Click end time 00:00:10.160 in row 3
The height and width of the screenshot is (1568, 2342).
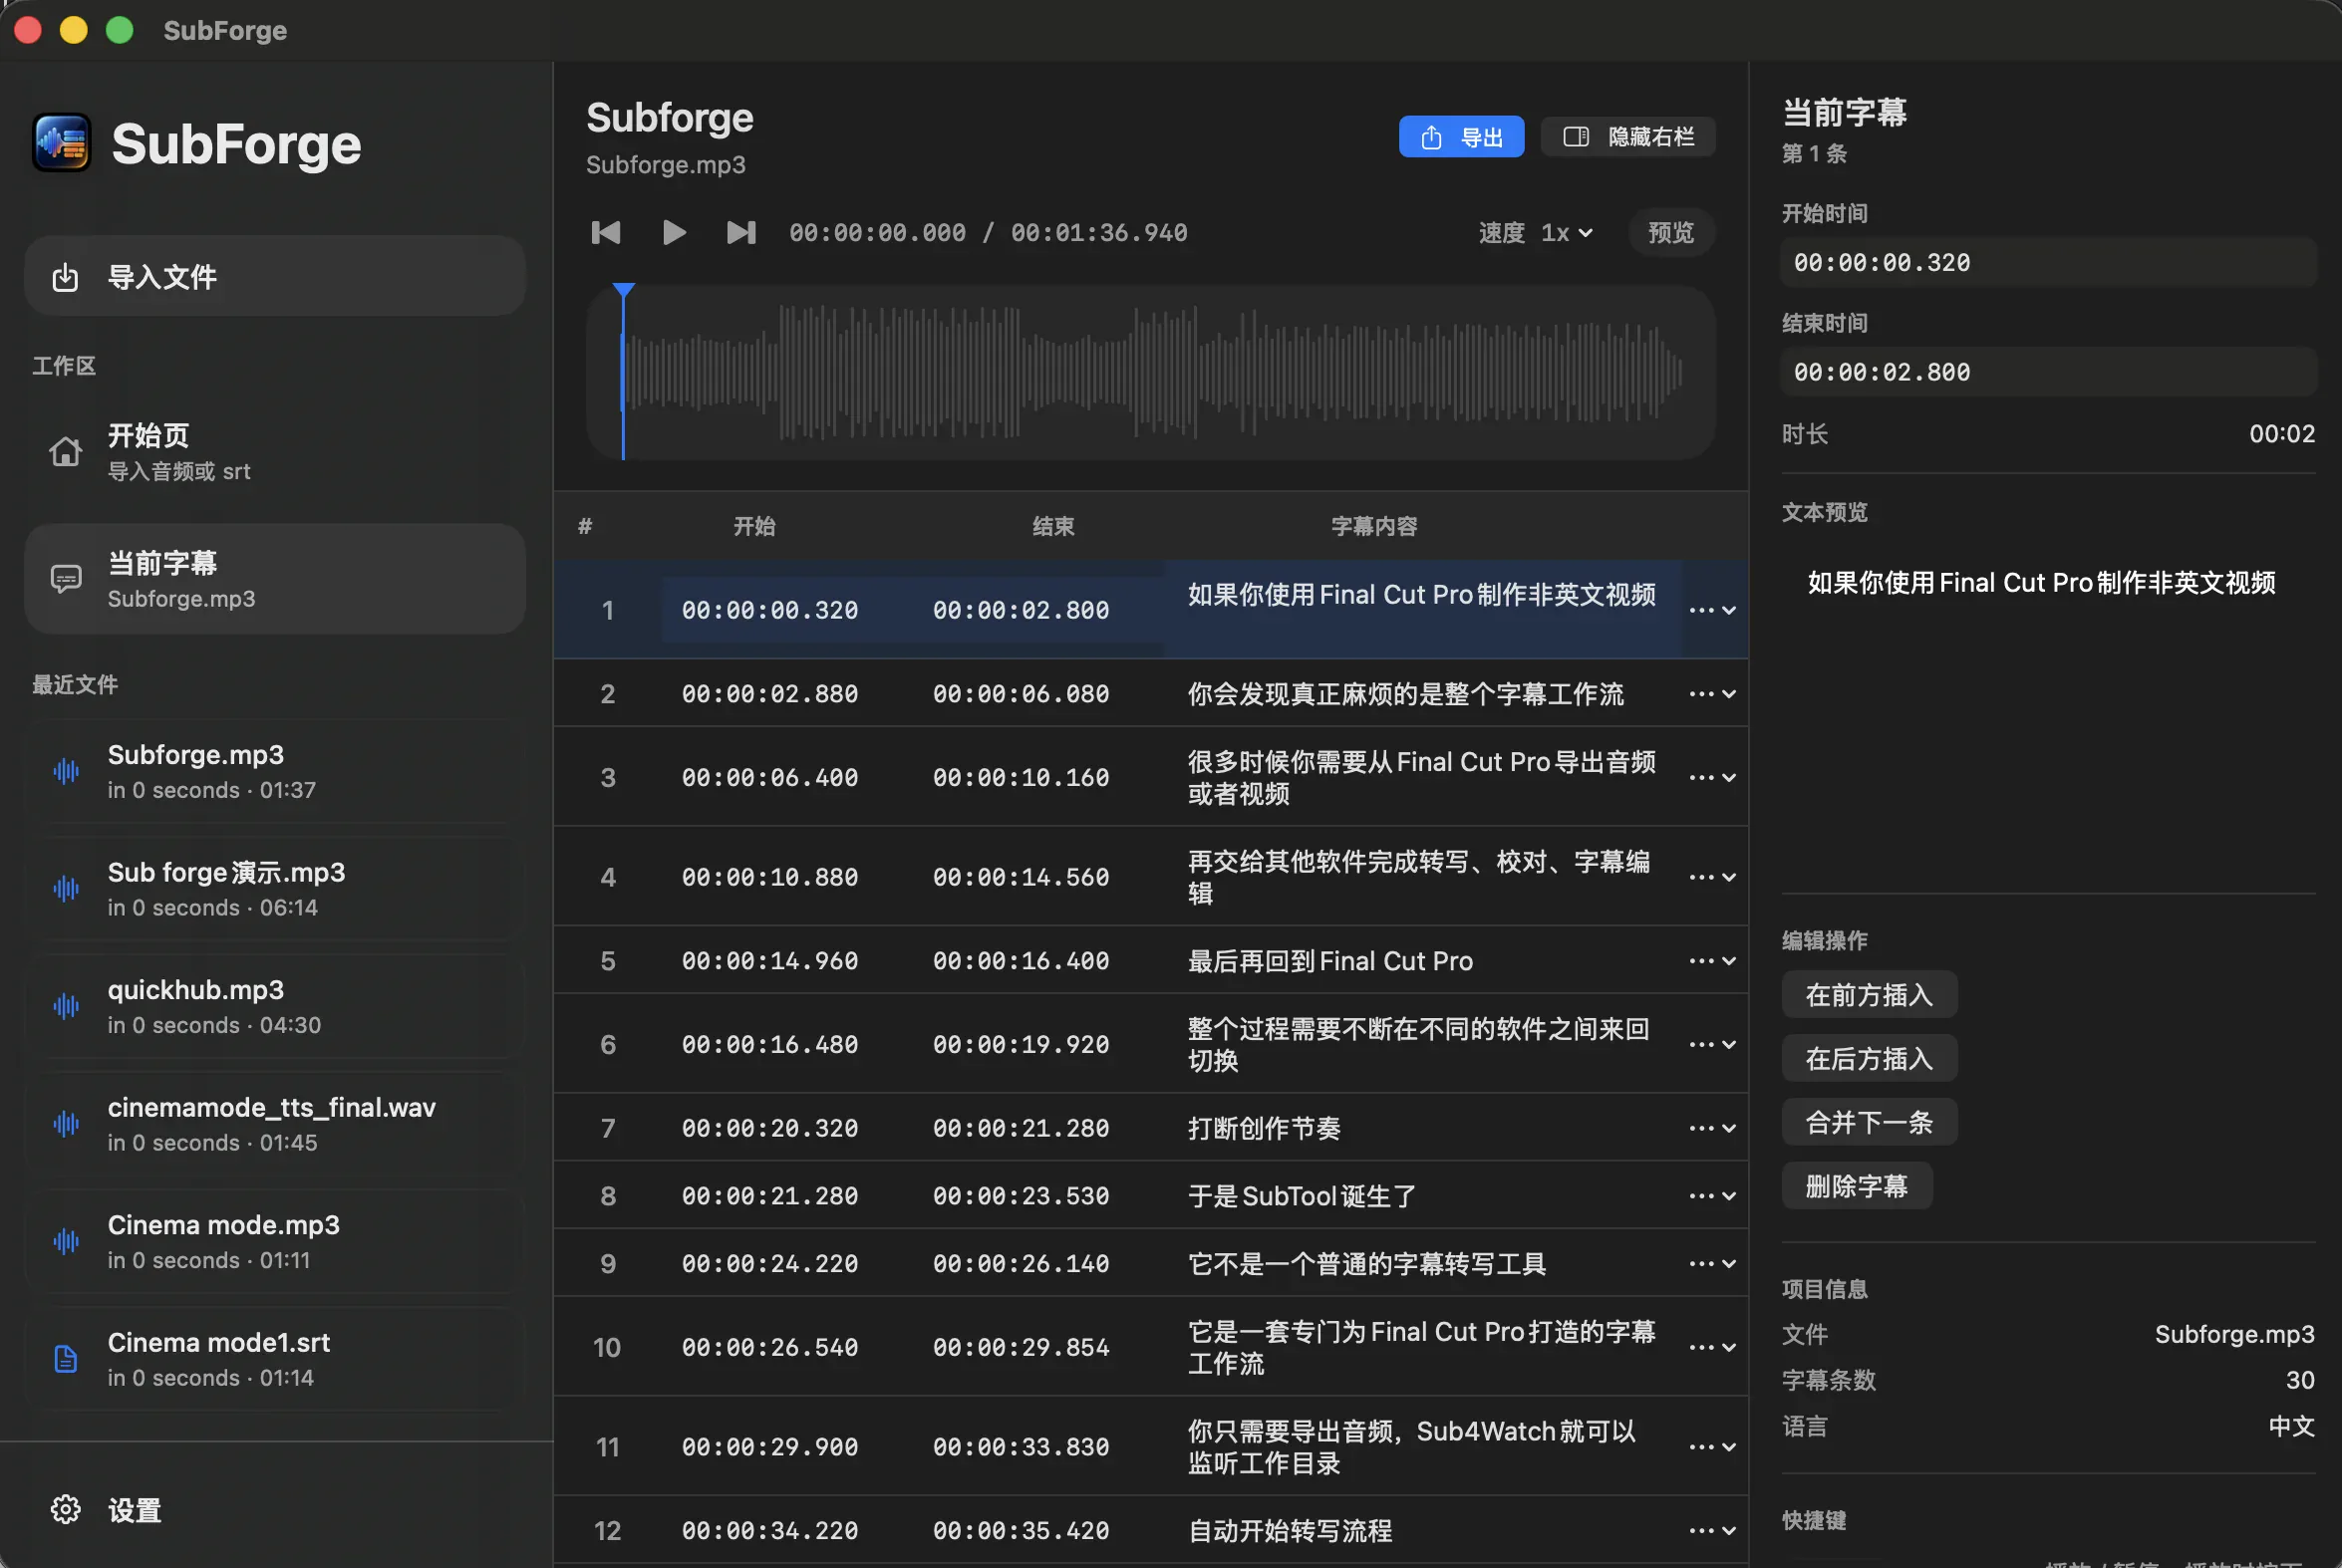[1021, 778]
